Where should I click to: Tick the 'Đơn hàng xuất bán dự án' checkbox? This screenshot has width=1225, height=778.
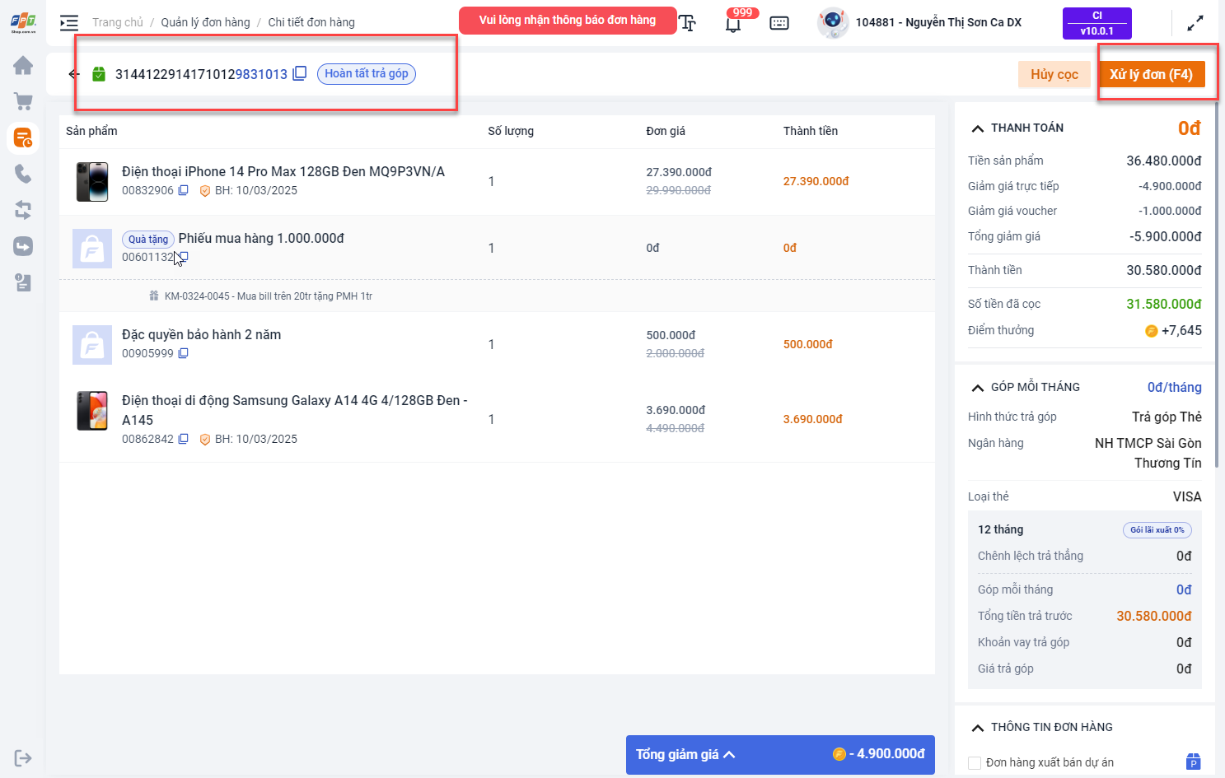(x=975, y=762)
